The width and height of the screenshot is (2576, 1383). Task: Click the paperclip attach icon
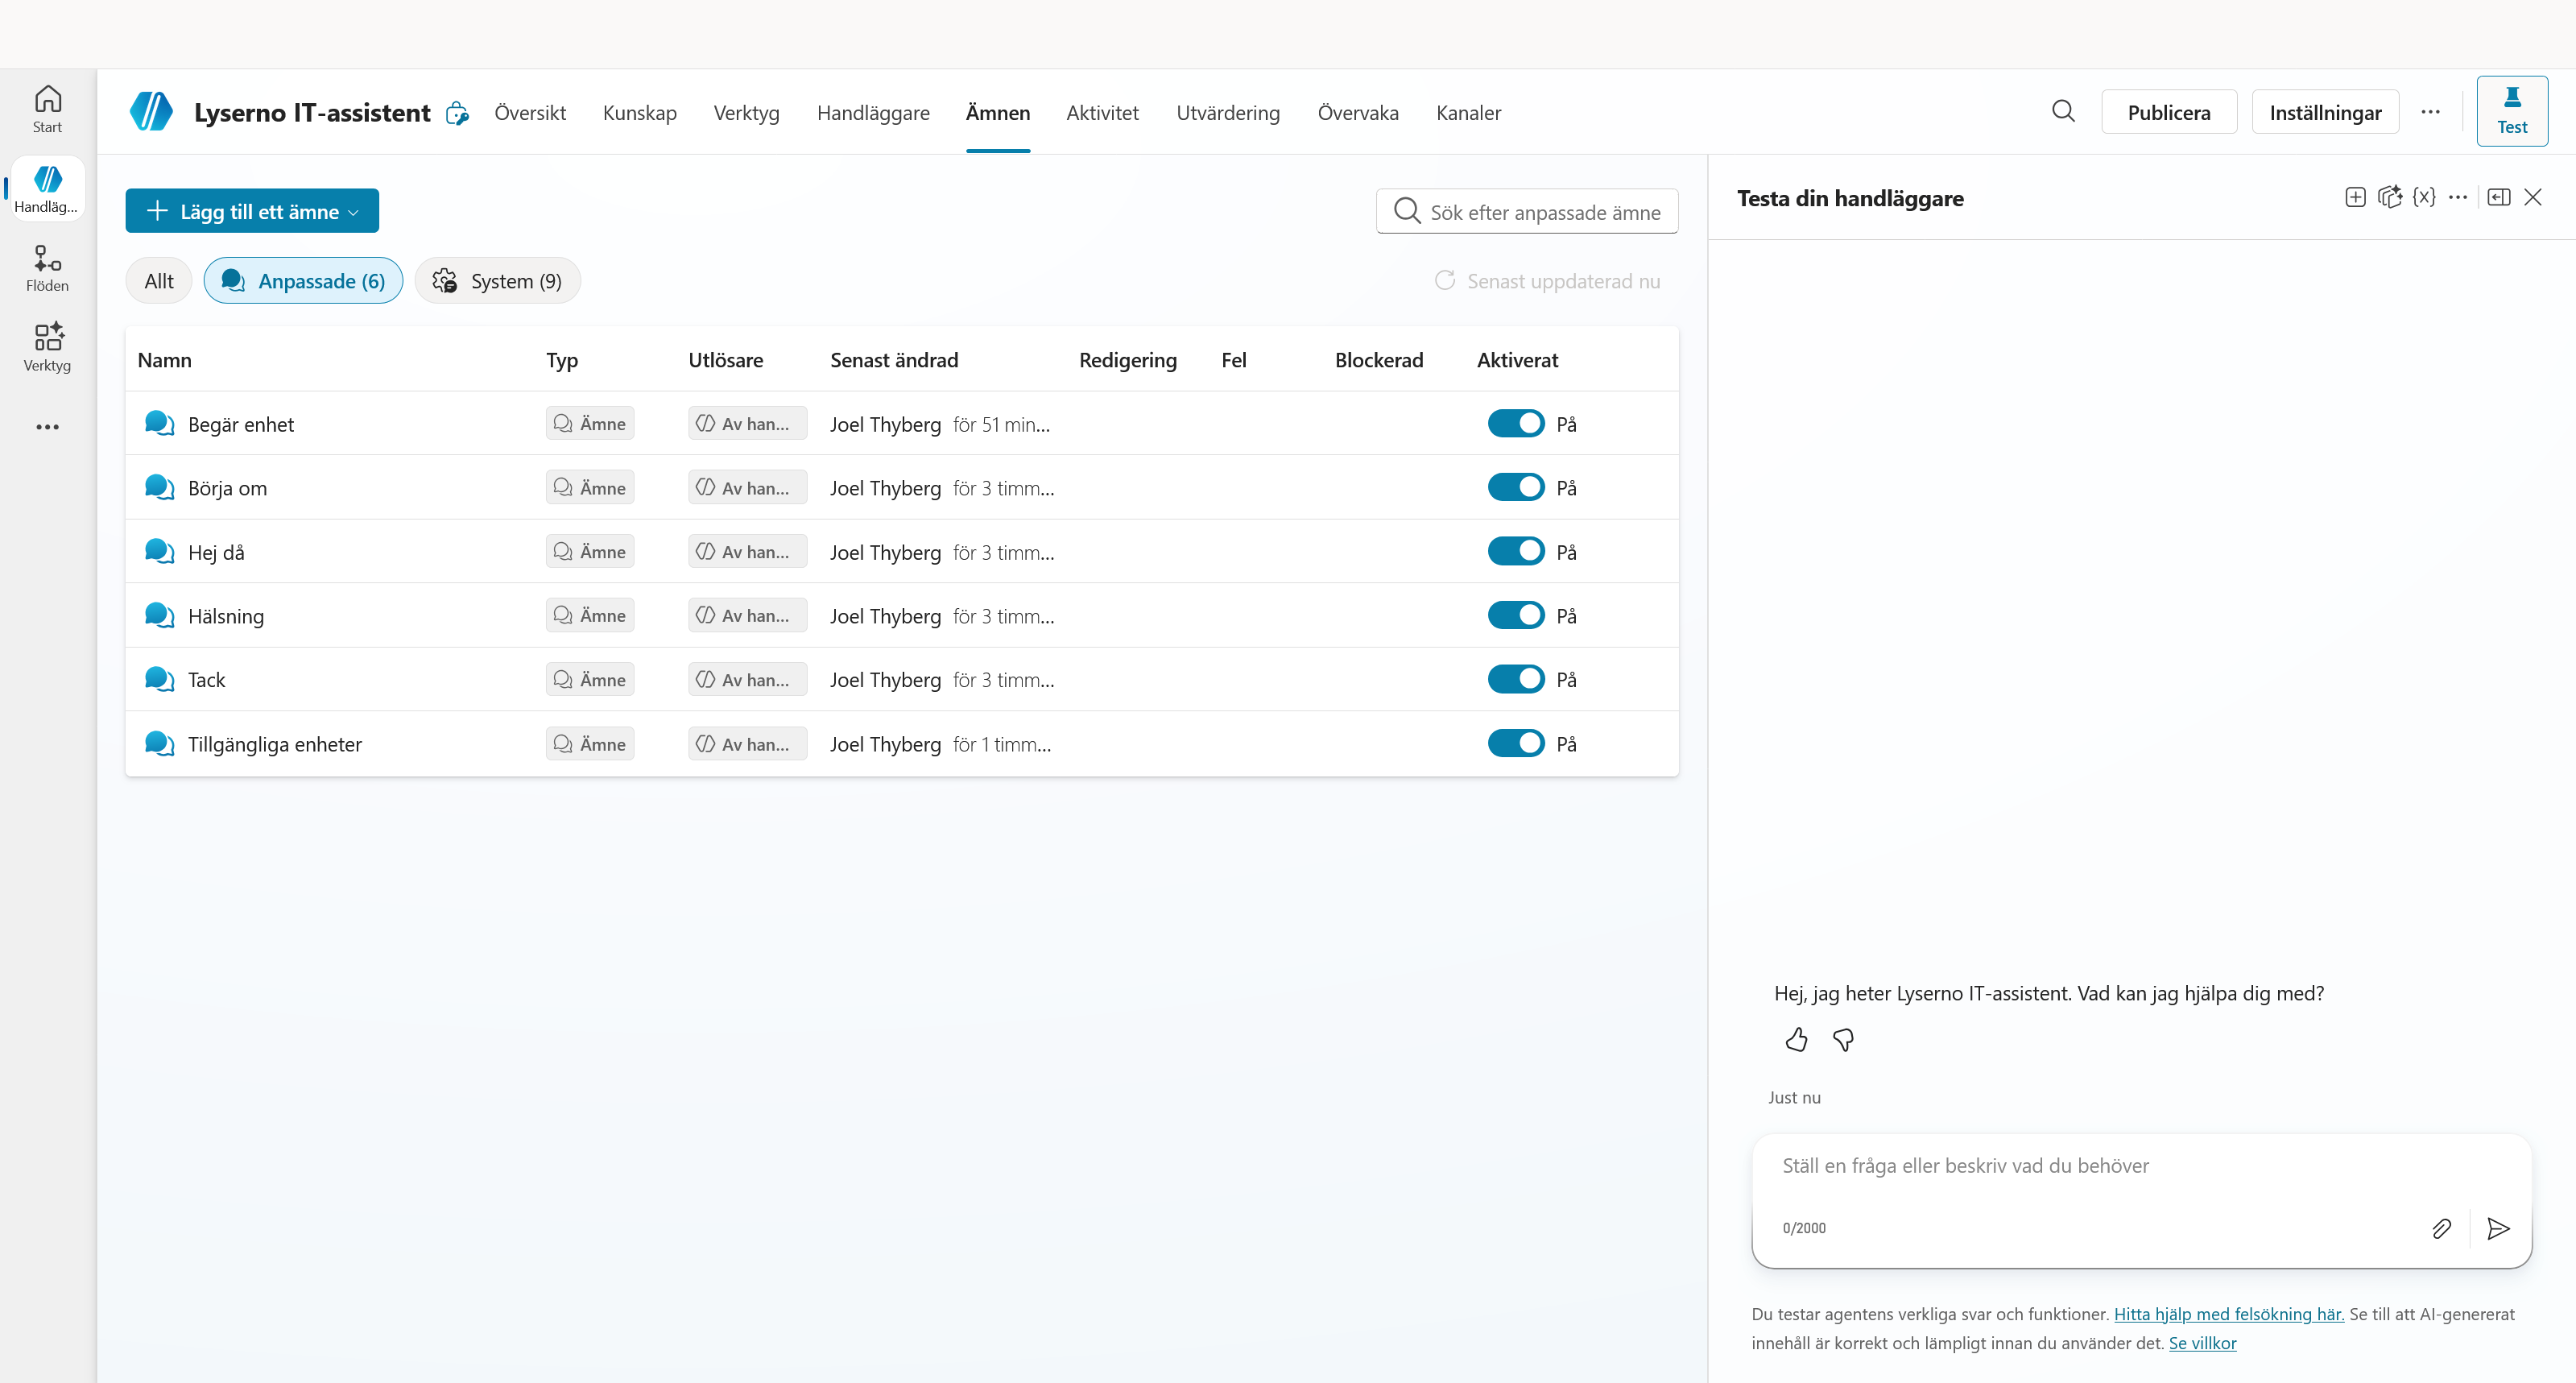(2441, 1228)
